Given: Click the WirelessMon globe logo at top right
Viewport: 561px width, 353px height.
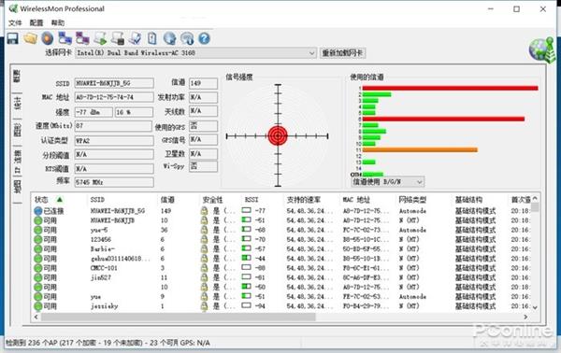Looking at the screenshot, I should click(x=542, y=49).
